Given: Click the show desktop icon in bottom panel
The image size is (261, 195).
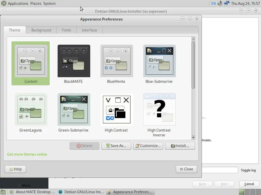Looking at the screenshot, I should pyautogui.click(x=3, y=192).
